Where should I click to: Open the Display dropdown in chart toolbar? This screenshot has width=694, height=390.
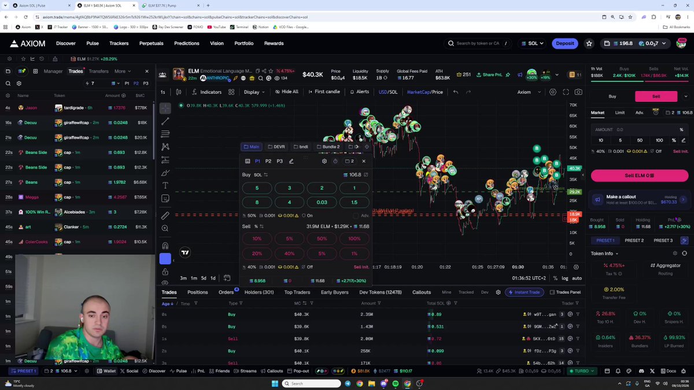[x=254, y=92]
